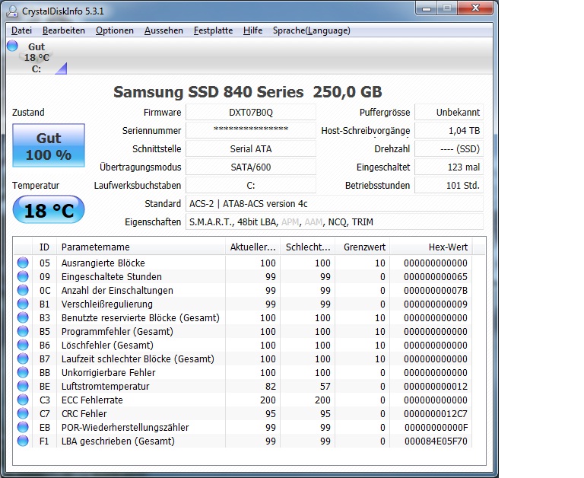Click the Schnittstelle value Serial ATA
584x478 pixels.
point(251,148)
